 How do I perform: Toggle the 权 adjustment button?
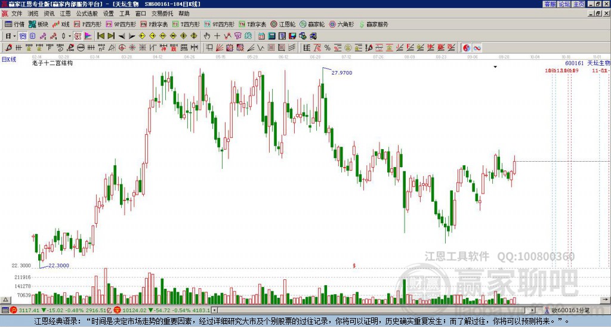[x=78, y=36]
